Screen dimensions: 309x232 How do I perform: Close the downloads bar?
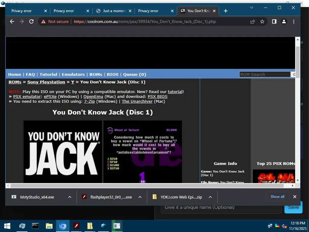tap(295, 197)
